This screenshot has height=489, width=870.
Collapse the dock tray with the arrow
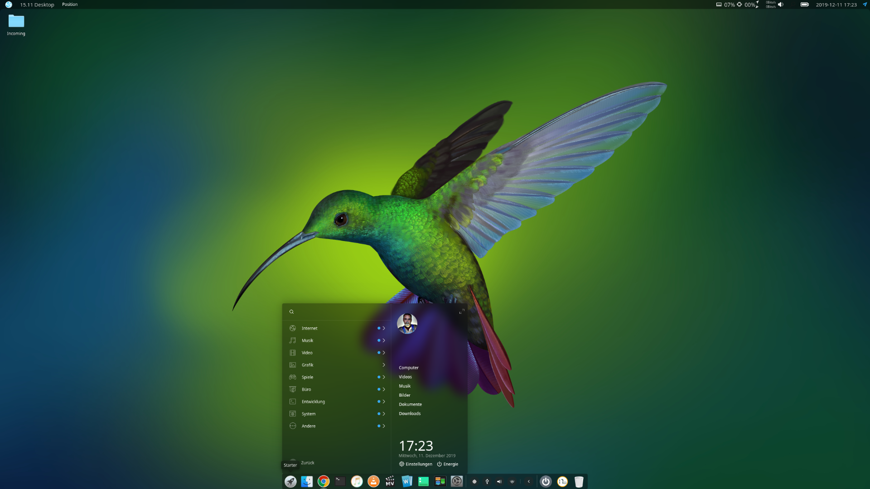click(529, 482)
